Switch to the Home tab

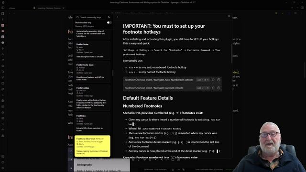coord(12,8)
